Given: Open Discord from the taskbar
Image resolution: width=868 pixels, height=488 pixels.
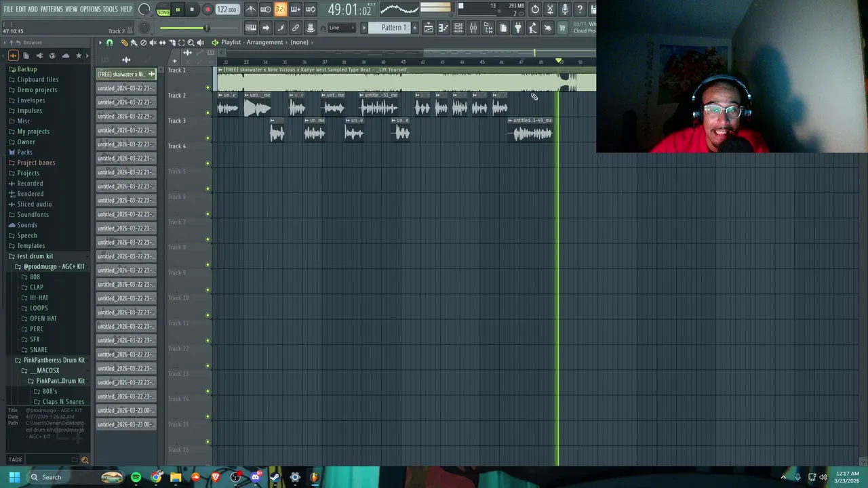Looking at the screenshot, I should 256,477.
